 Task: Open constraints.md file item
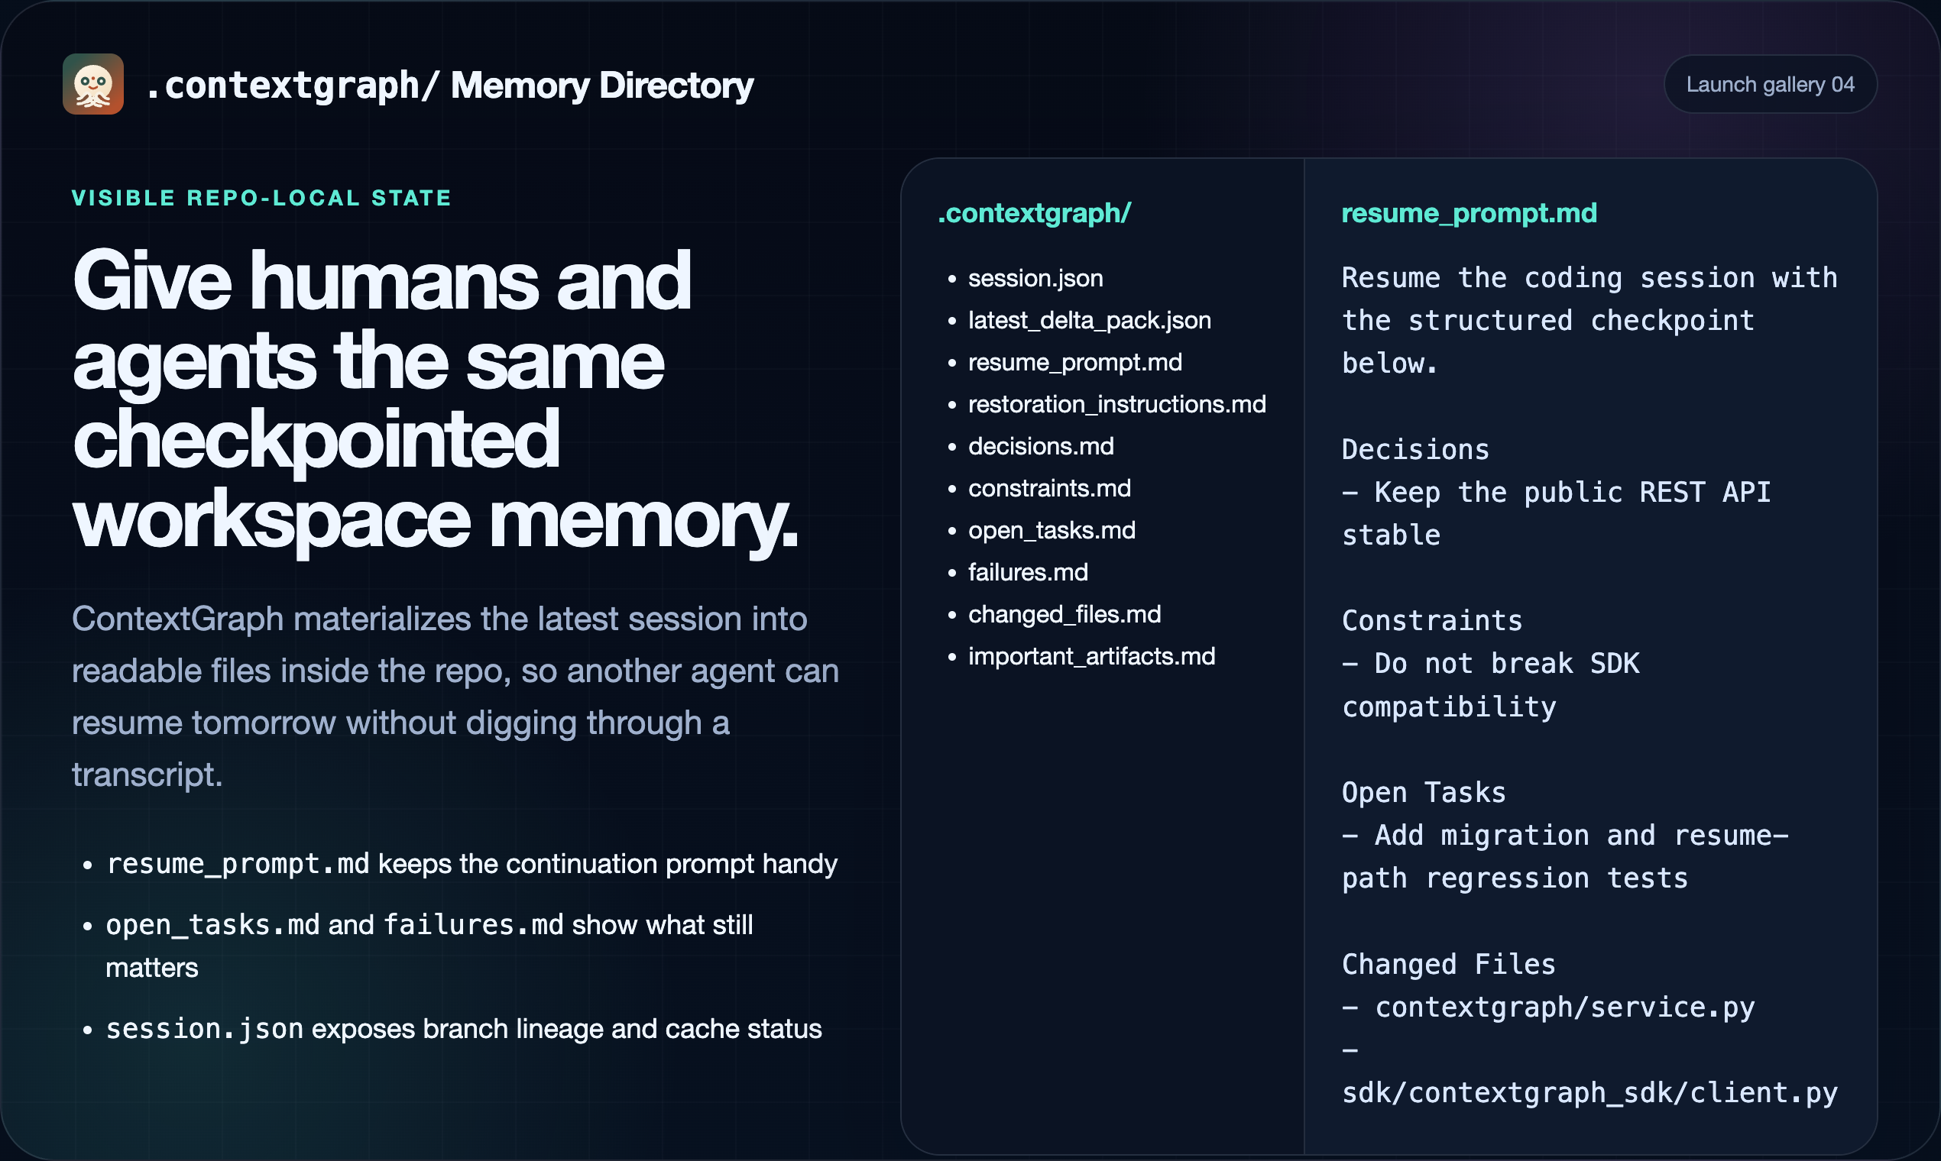tap(1048, 488)
